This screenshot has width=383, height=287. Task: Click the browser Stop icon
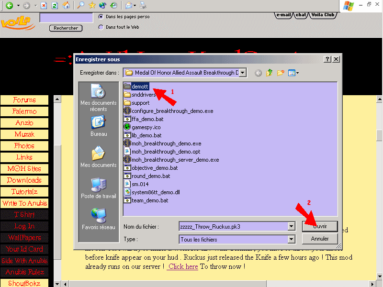click(x=44, y=5)
